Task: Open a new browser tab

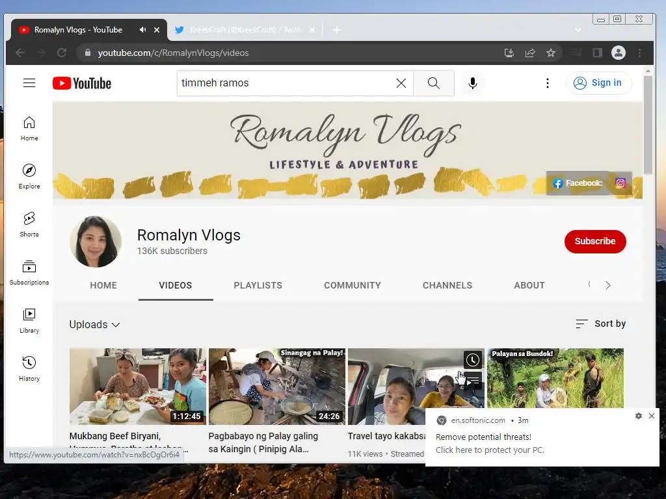Action: [336, 30]
